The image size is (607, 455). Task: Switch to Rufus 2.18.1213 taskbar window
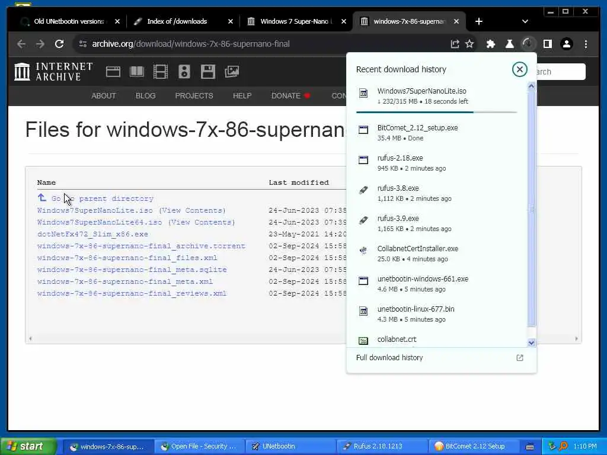click(x=382, y=447)
